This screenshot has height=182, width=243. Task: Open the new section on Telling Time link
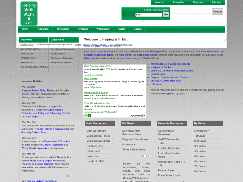point(38,90)
